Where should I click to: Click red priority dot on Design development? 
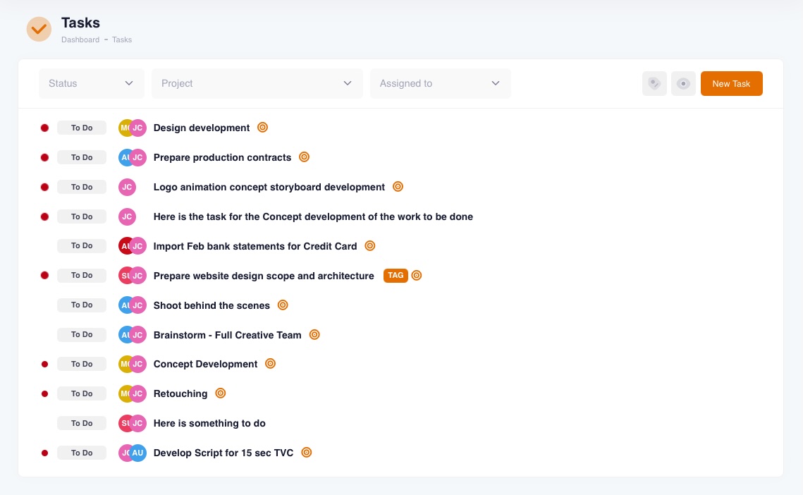pos(44,128)
